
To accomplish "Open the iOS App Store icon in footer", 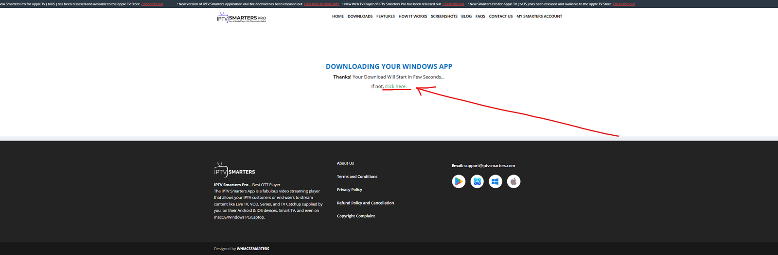I will click(x=477, y=181).
